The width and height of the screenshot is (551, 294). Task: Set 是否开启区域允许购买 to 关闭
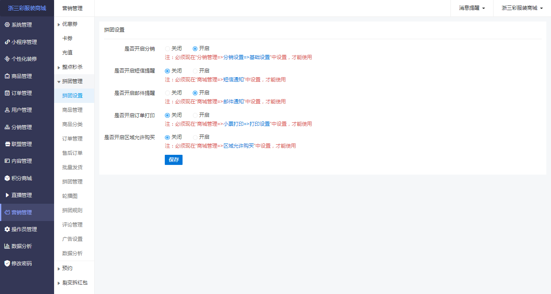(x=167, y=137)
